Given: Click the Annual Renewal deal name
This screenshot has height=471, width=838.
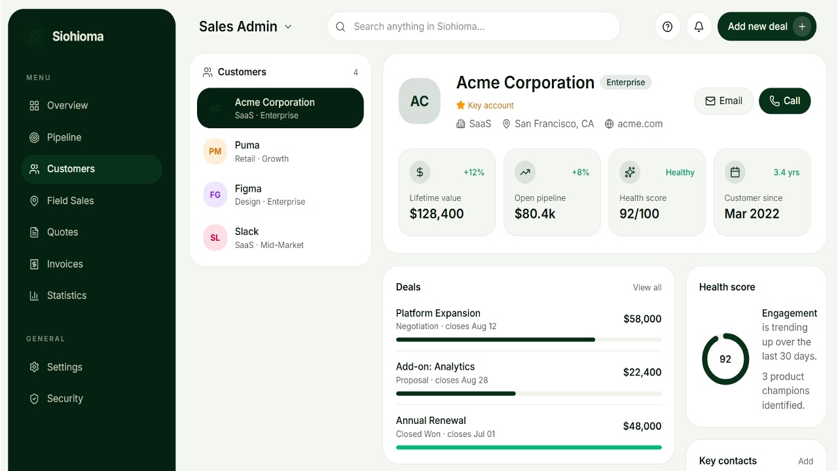Looking at the screenshot, I should tap(431, 421).
